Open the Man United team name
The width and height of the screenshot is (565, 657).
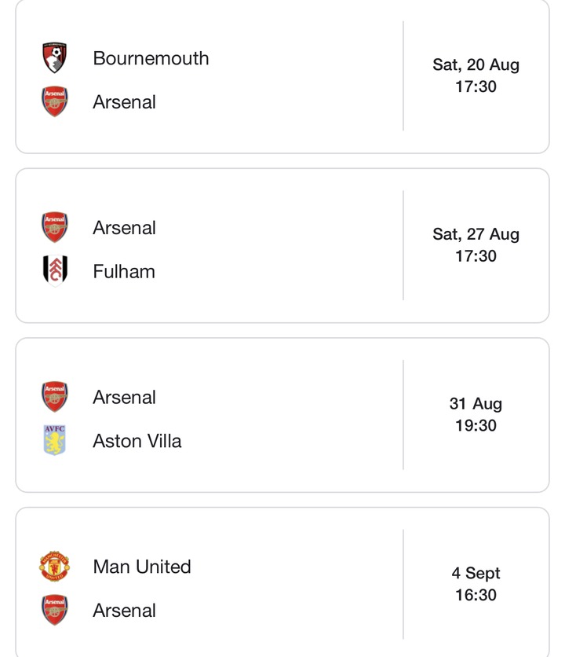click(142, 567)
